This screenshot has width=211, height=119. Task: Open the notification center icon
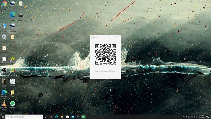tap(208, 117)
